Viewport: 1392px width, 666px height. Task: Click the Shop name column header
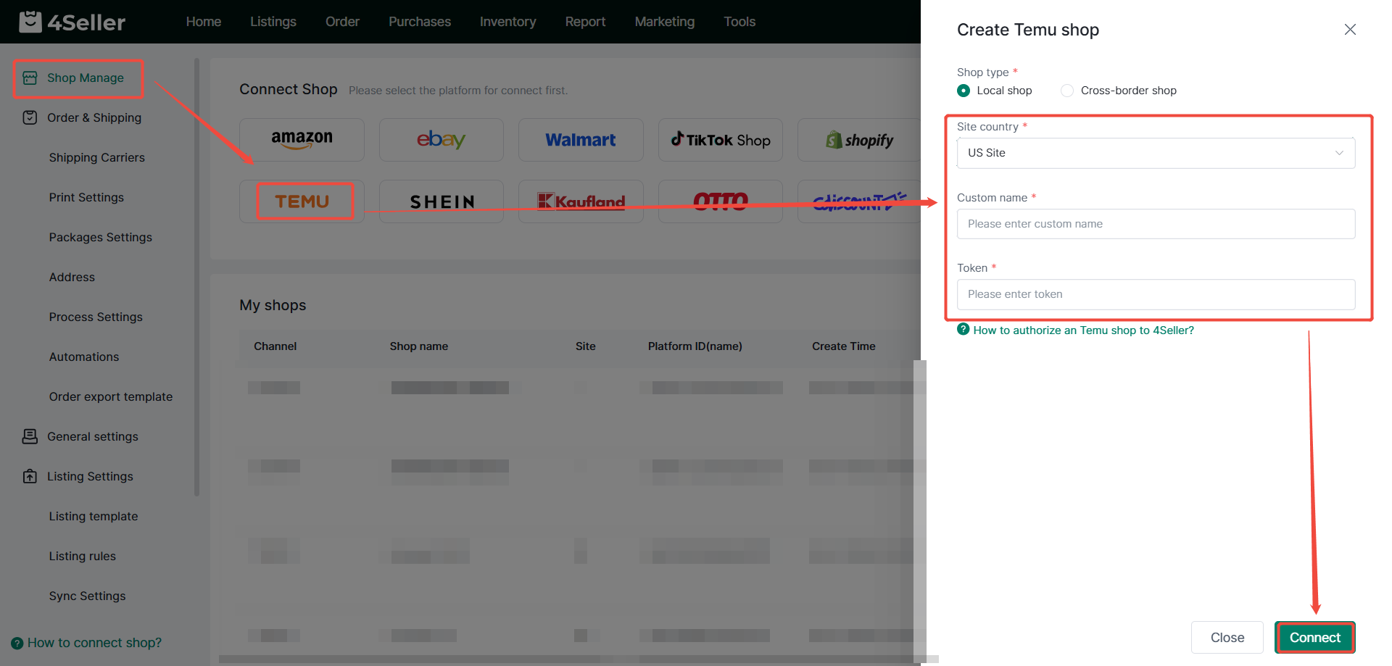(x=419, y=346)
